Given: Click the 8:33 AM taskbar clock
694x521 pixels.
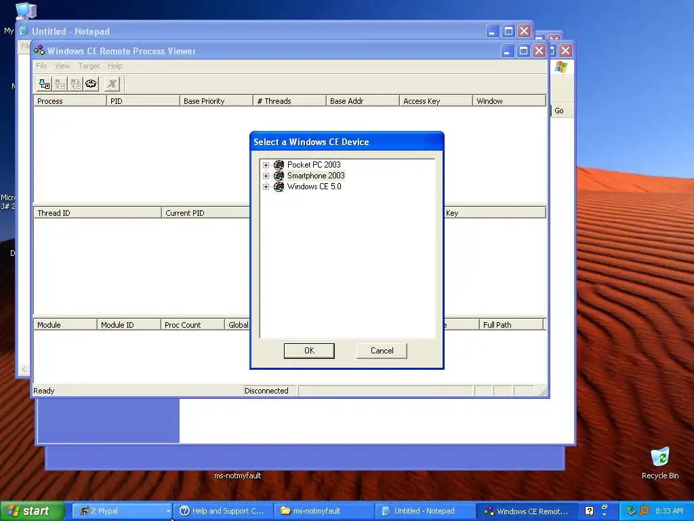Looking at the screenshot, I should pyautogui.click(x=669, y=511).
